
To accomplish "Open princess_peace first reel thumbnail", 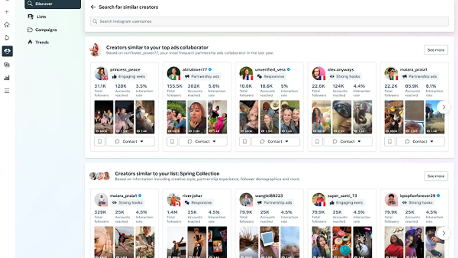I will pos(104,117).
